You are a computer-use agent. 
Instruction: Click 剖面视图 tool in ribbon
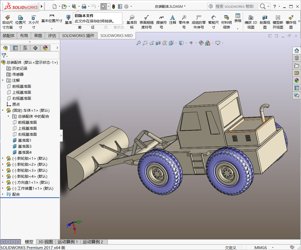click(x=265, y=22)
